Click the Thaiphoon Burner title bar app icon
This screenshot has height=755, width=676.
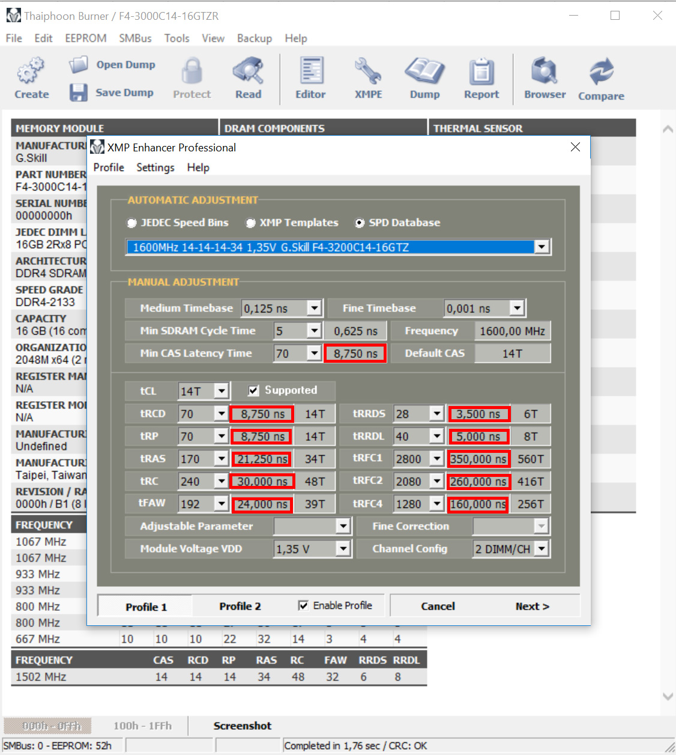[x=13, y=16]
